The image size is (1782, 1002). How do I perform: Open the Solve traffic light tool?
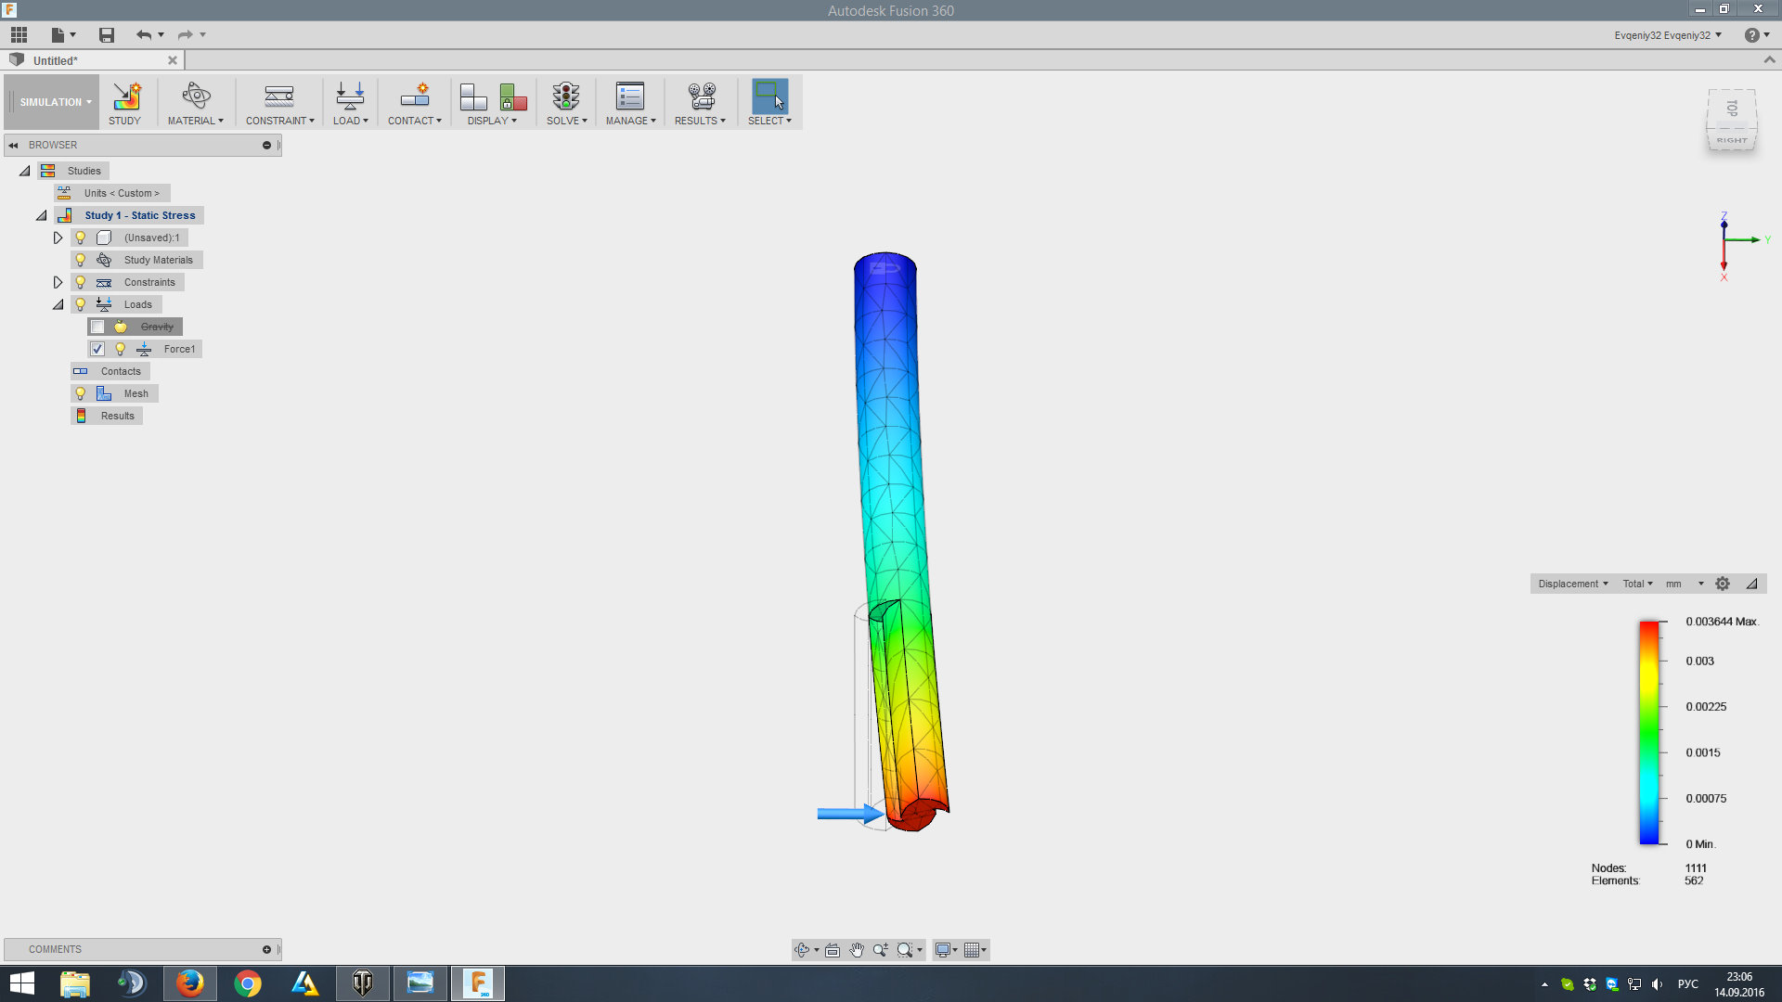pyautogui.click(x=565, y=96)
